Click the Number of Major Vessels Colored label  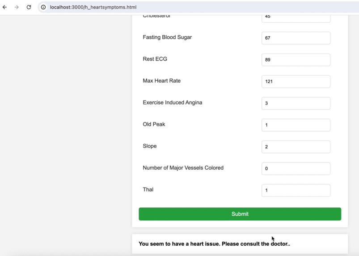tap(183, 168)
